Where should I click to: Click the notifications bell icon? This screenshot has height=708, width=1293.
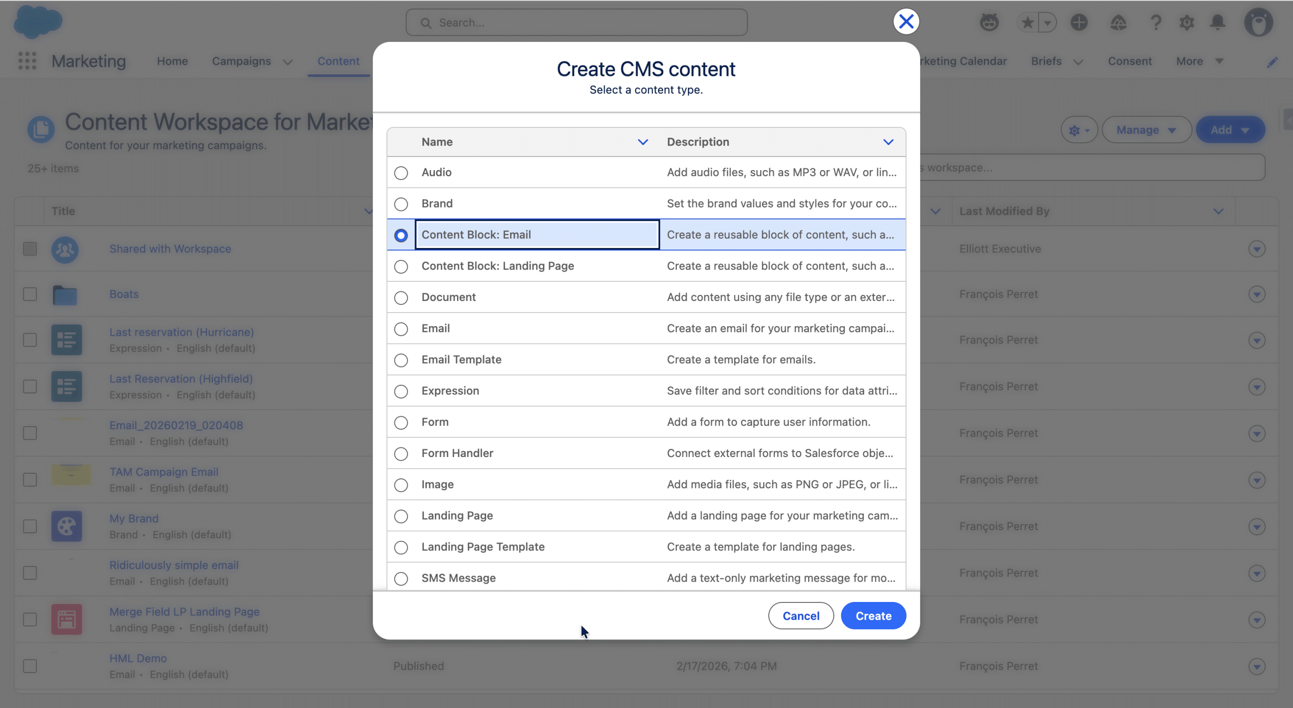click(1218, 23)
